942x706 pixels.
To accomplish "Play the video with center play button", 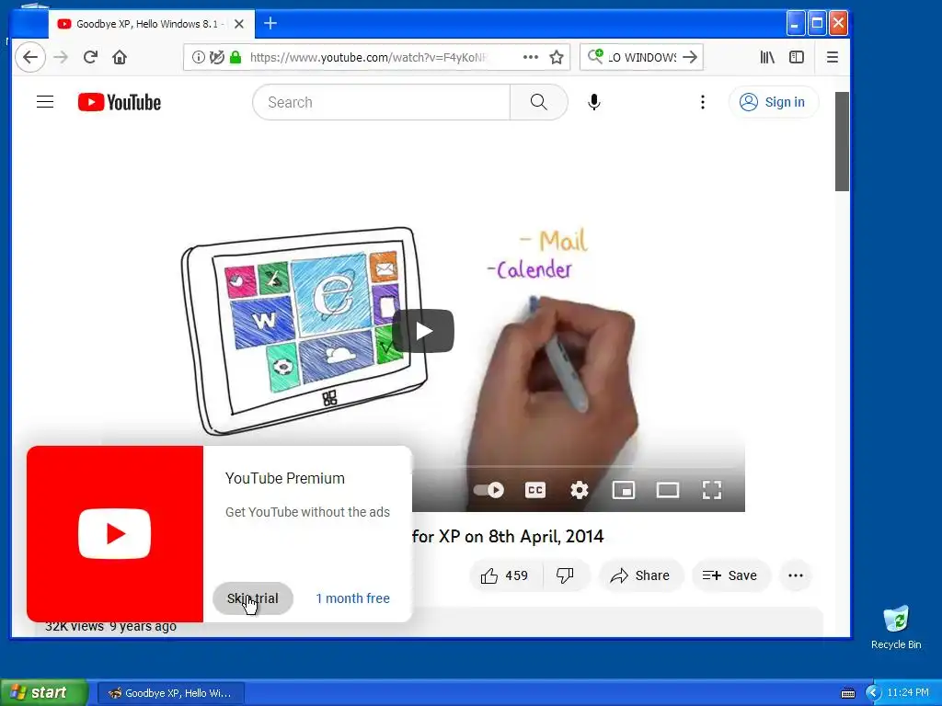I will click(423, 331).
